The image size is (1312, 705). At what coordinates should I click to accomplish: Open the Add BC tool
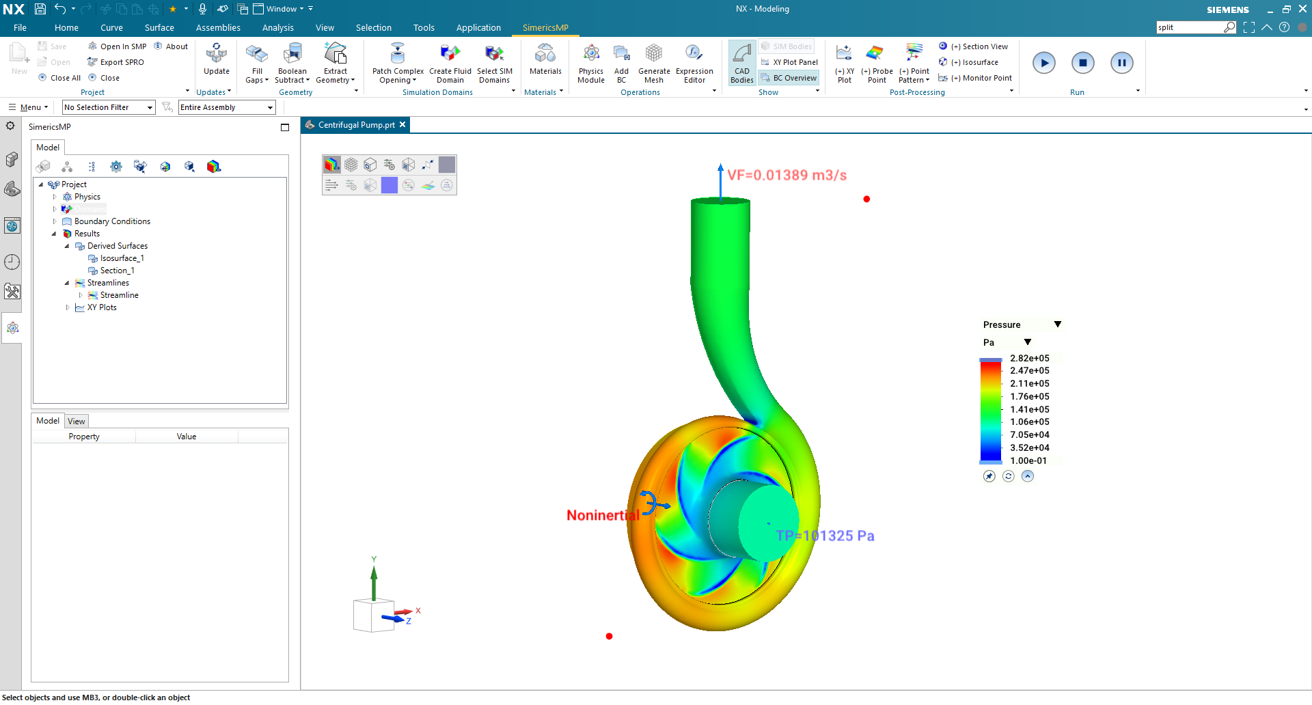tap(621, 61)
